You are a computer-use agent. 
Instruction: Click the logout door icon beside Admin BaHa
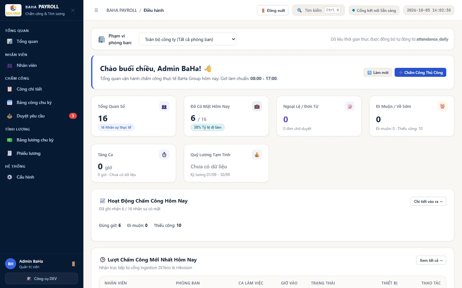[x=73, y=264]
